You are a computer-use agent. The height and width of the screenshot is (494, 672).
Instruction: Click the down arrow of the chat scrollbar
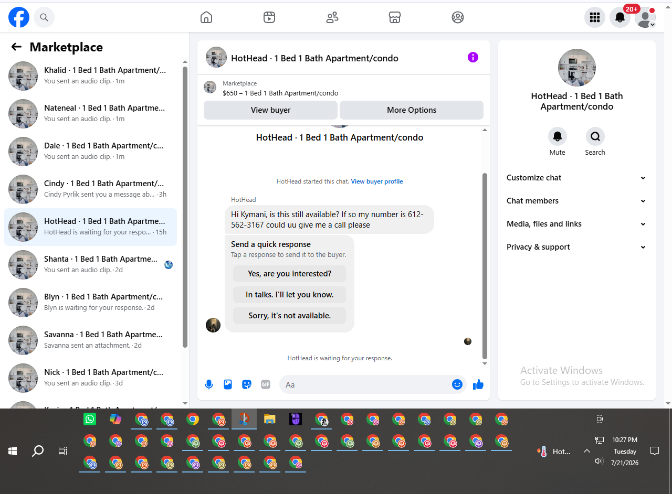pyautogui.click(x=485, y=364)
